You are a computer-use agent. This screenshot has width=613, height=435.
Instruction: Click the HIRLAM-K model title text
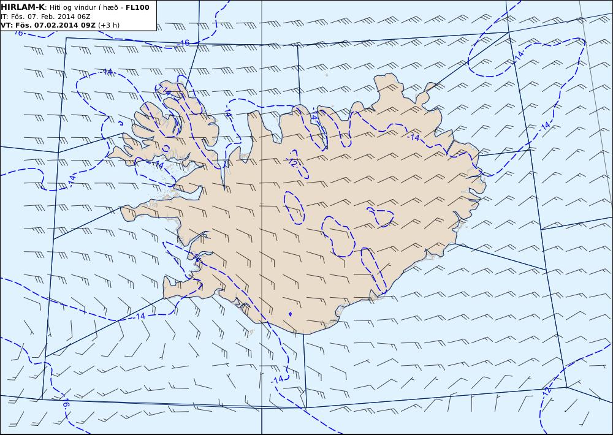[x=23, y=7]
